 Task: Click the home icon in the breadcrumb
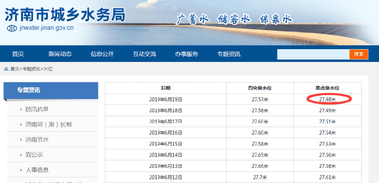[6, 69]
